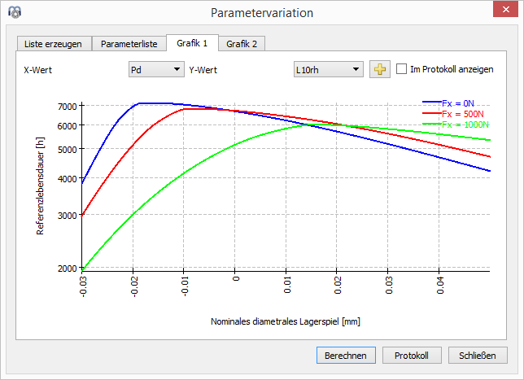Viewport: 524px width, 380px height.
Task: Click the yellow plus add-graph icon
Action: tap(380, 69)
